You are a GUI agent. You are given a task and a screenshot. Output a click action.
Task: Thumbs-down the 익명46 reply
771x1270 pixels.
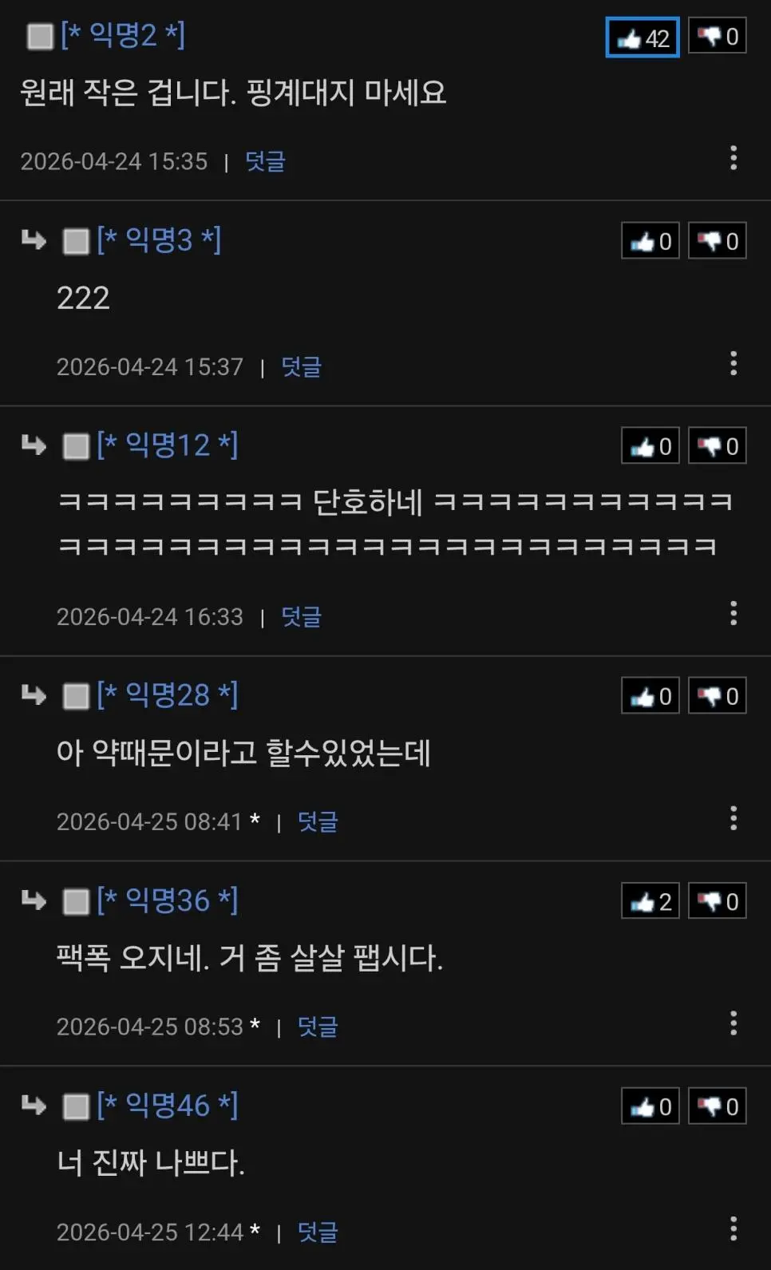pos(718,1106)
